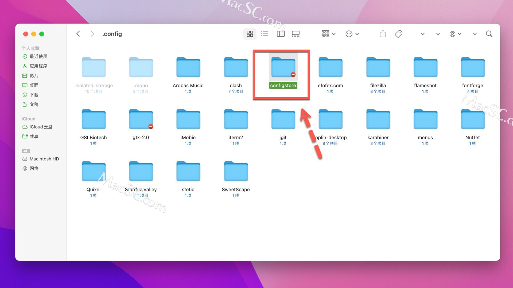Select the karabiner folder
The image size is (513, 288).
[x=378, y=119]
